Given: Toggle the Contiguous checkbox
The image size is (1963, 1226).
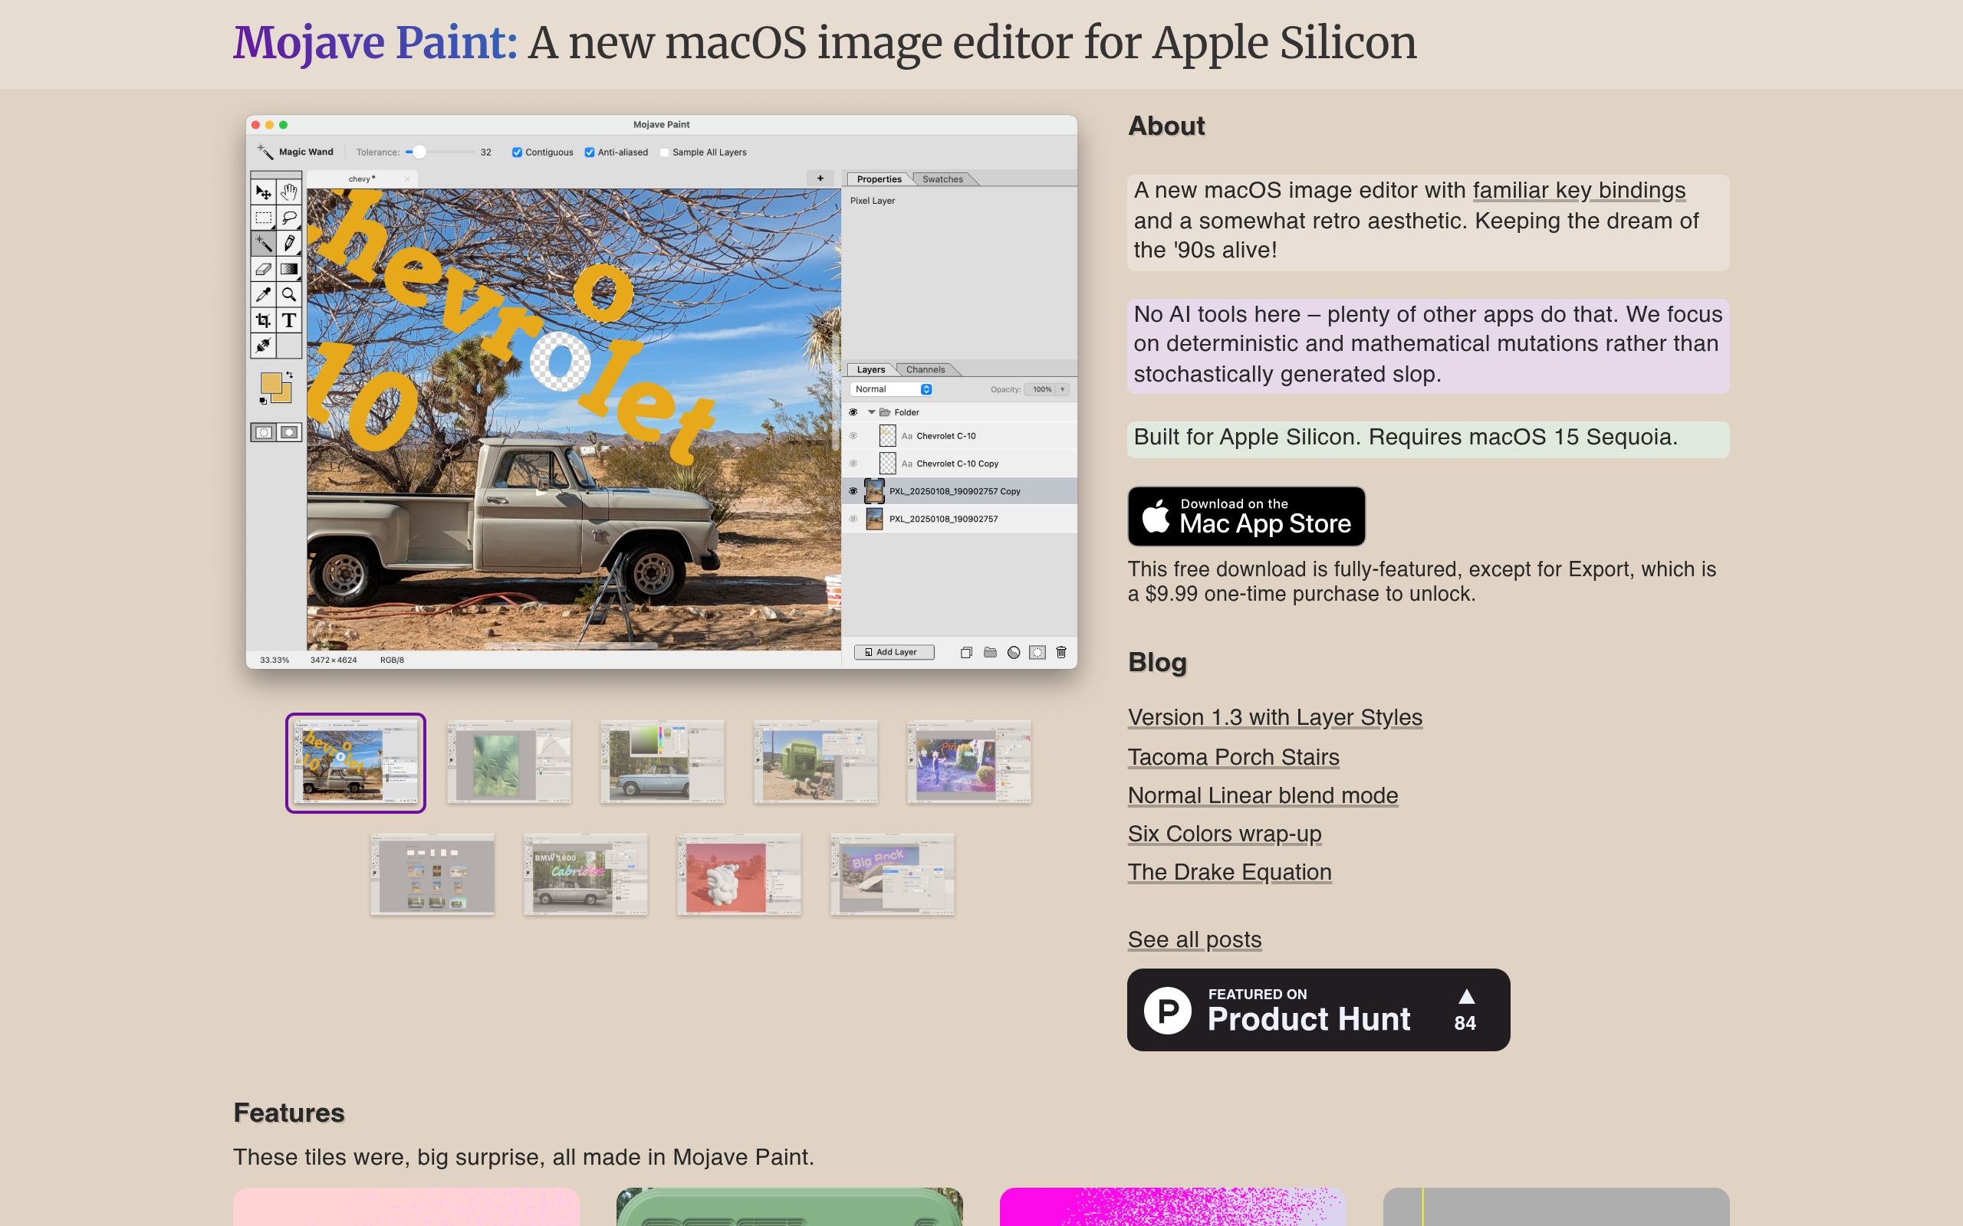Looking at the screenshot, I should coord(517,152).
